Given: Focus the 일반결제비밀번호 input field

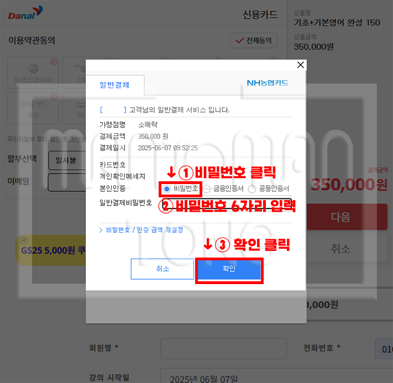Looking at the screenshot, I should (x=227, y=205).
